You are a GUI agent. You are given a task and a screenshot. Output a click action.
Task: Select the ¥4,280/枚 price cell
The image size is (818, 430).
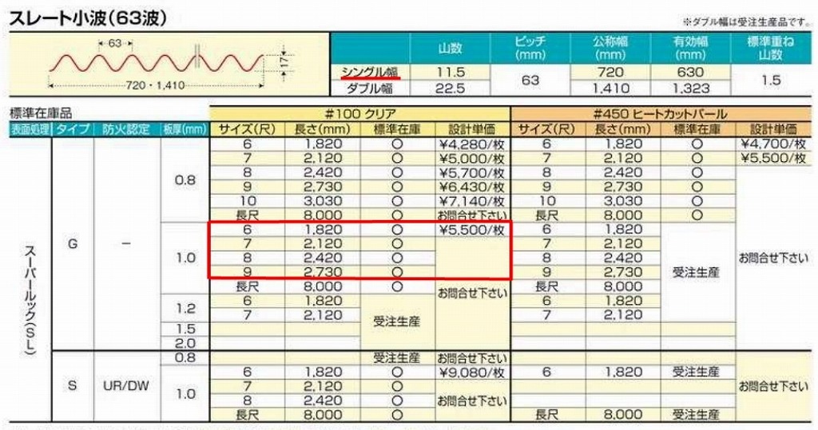tap(471, 144)
